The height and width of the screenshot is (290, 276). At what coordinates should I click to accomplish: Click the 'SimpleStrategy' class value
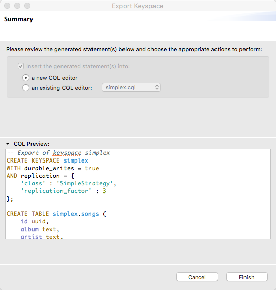[84, 183]
